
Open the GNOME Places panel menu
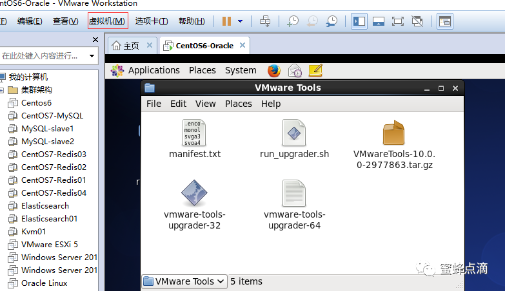click(x=203, y=70)
